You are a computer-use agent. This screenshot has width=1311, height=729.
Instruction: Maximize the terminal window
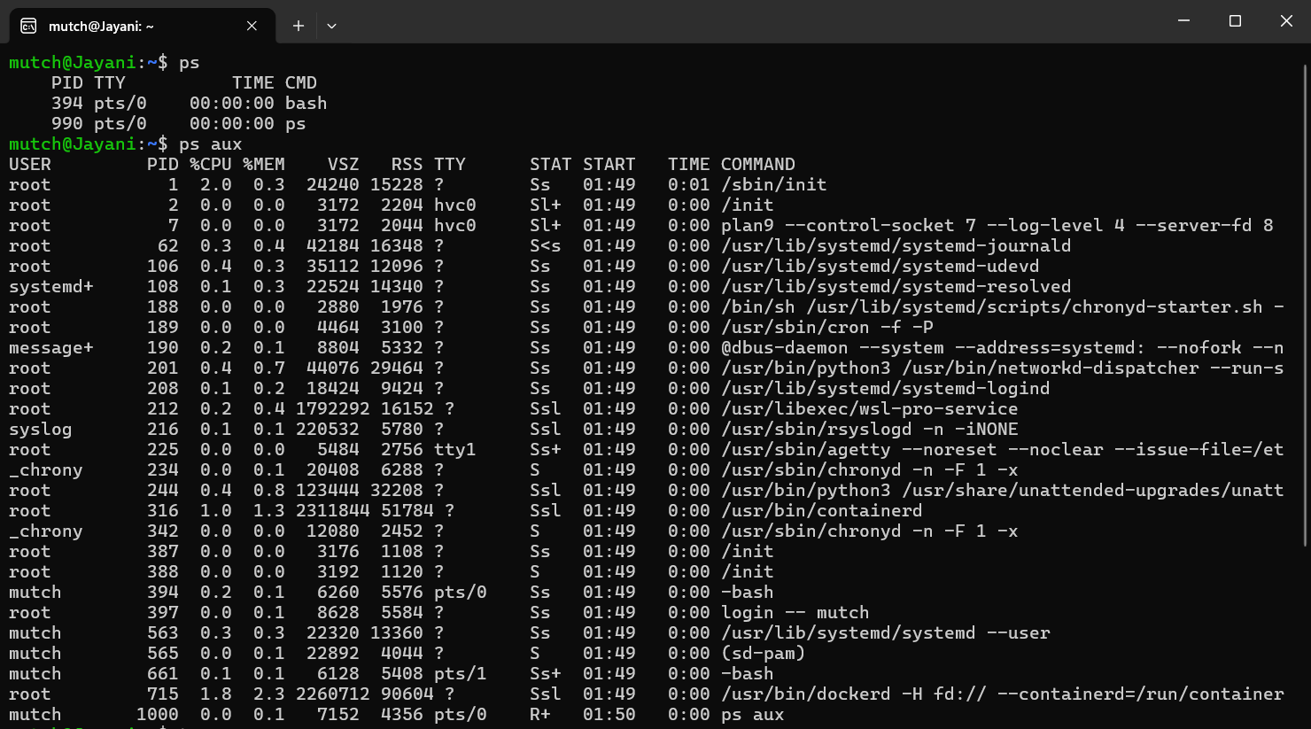point(1235,20)
